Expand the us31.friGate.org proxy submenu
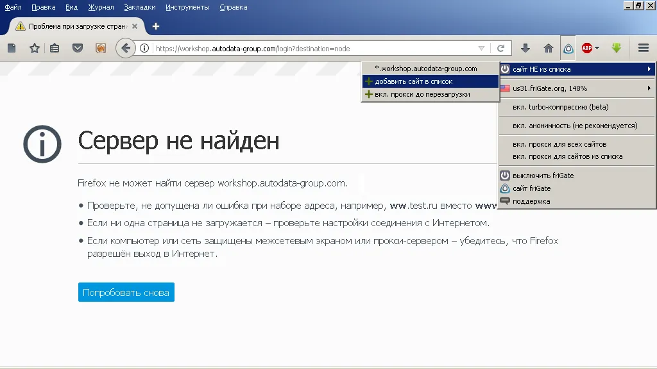 click(577, 88)
